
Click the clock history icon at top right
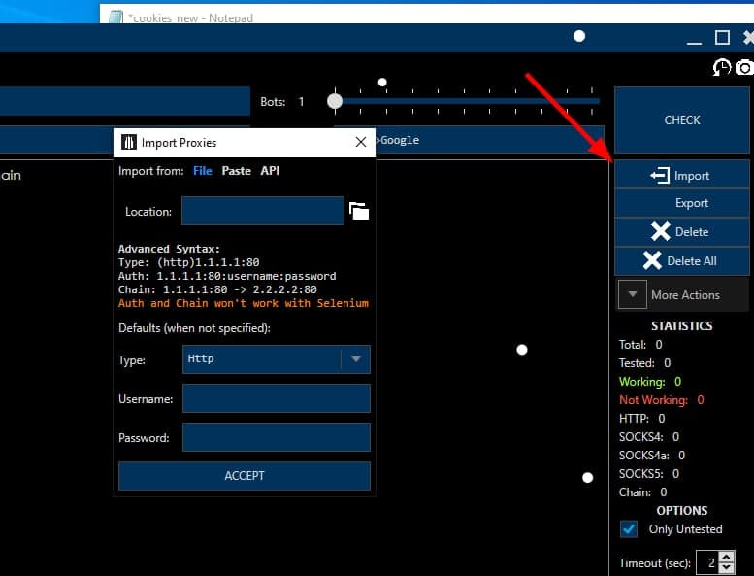tap(721, 67)
